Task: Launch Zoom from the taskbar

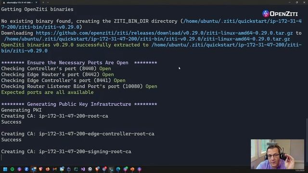Action: [x=26, y=169]
